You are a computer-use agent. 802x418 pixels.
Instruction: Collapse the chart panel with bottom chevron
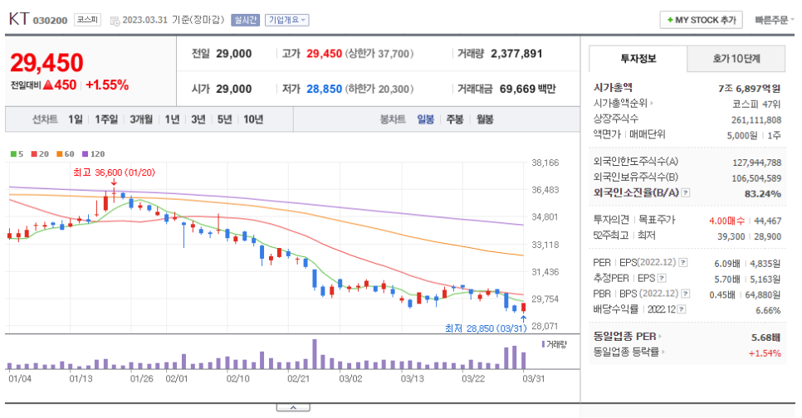(x=293, y=407)
